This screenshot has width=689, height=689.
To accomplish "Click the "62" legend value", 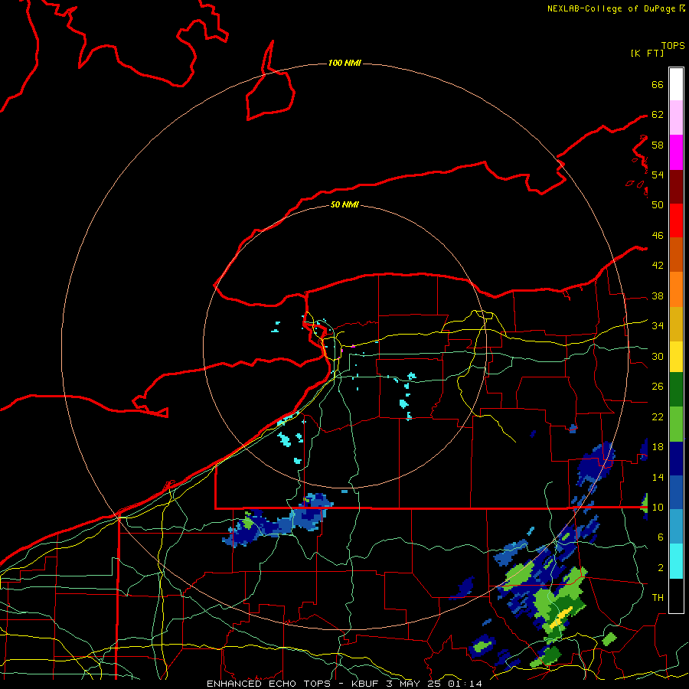I will [x=658, y=115].
